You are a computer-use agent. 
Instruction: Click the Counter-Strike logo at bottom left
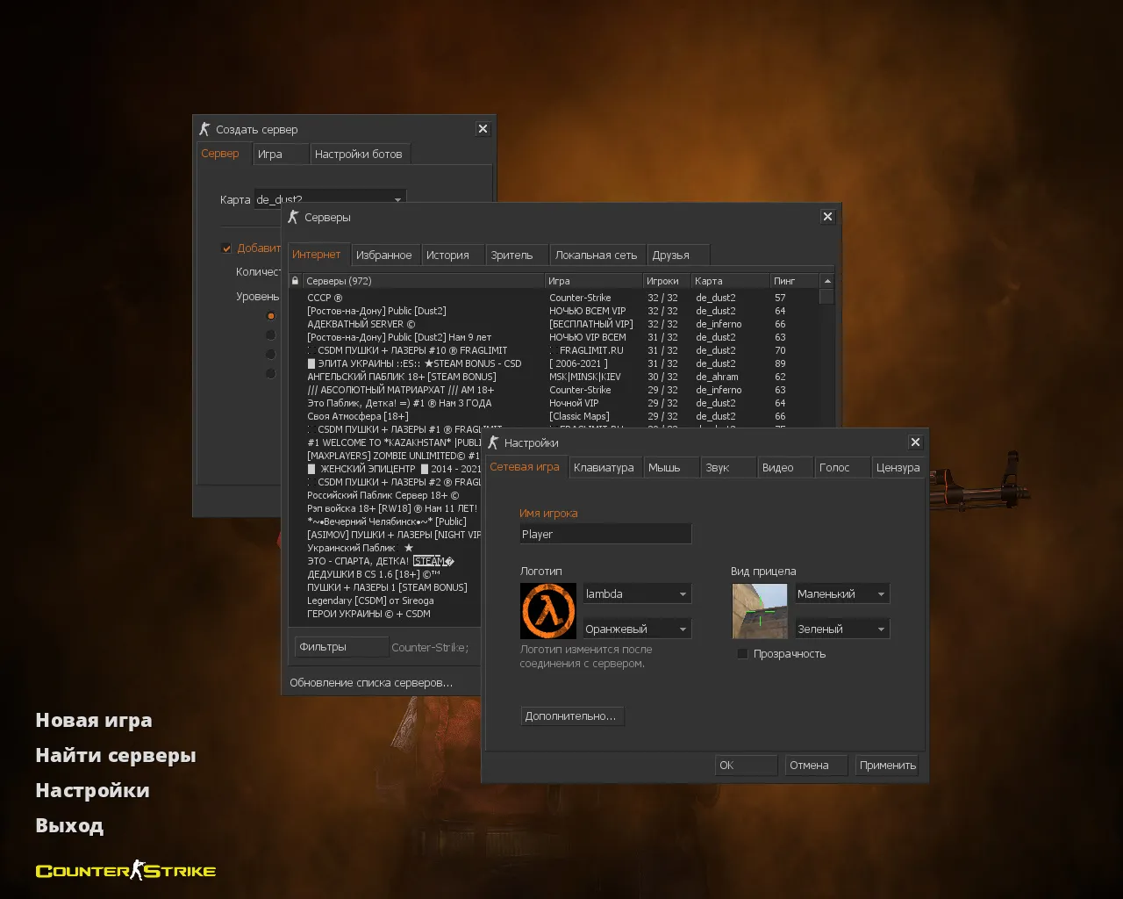(125, 870)
